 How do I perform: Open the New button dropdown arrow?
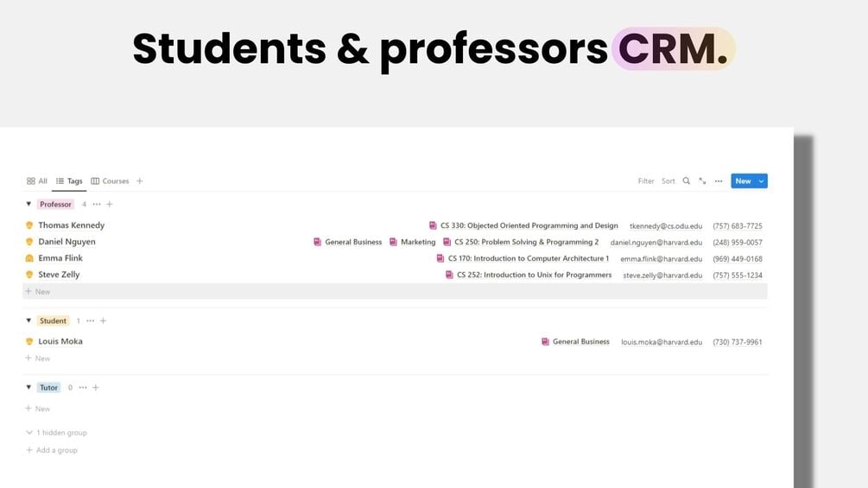761,181
